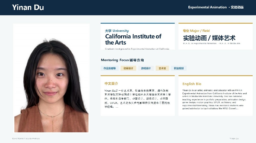Open the portrait photo of Yinan Du
256x143 pixels.
[51, 78]
